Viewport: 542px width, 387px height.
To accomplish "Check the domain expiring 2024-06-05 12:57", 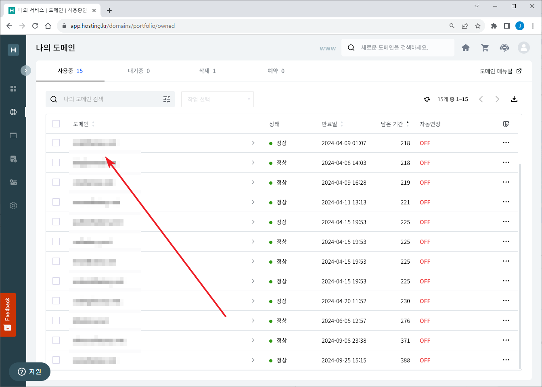I will click(x=56, y=320).
